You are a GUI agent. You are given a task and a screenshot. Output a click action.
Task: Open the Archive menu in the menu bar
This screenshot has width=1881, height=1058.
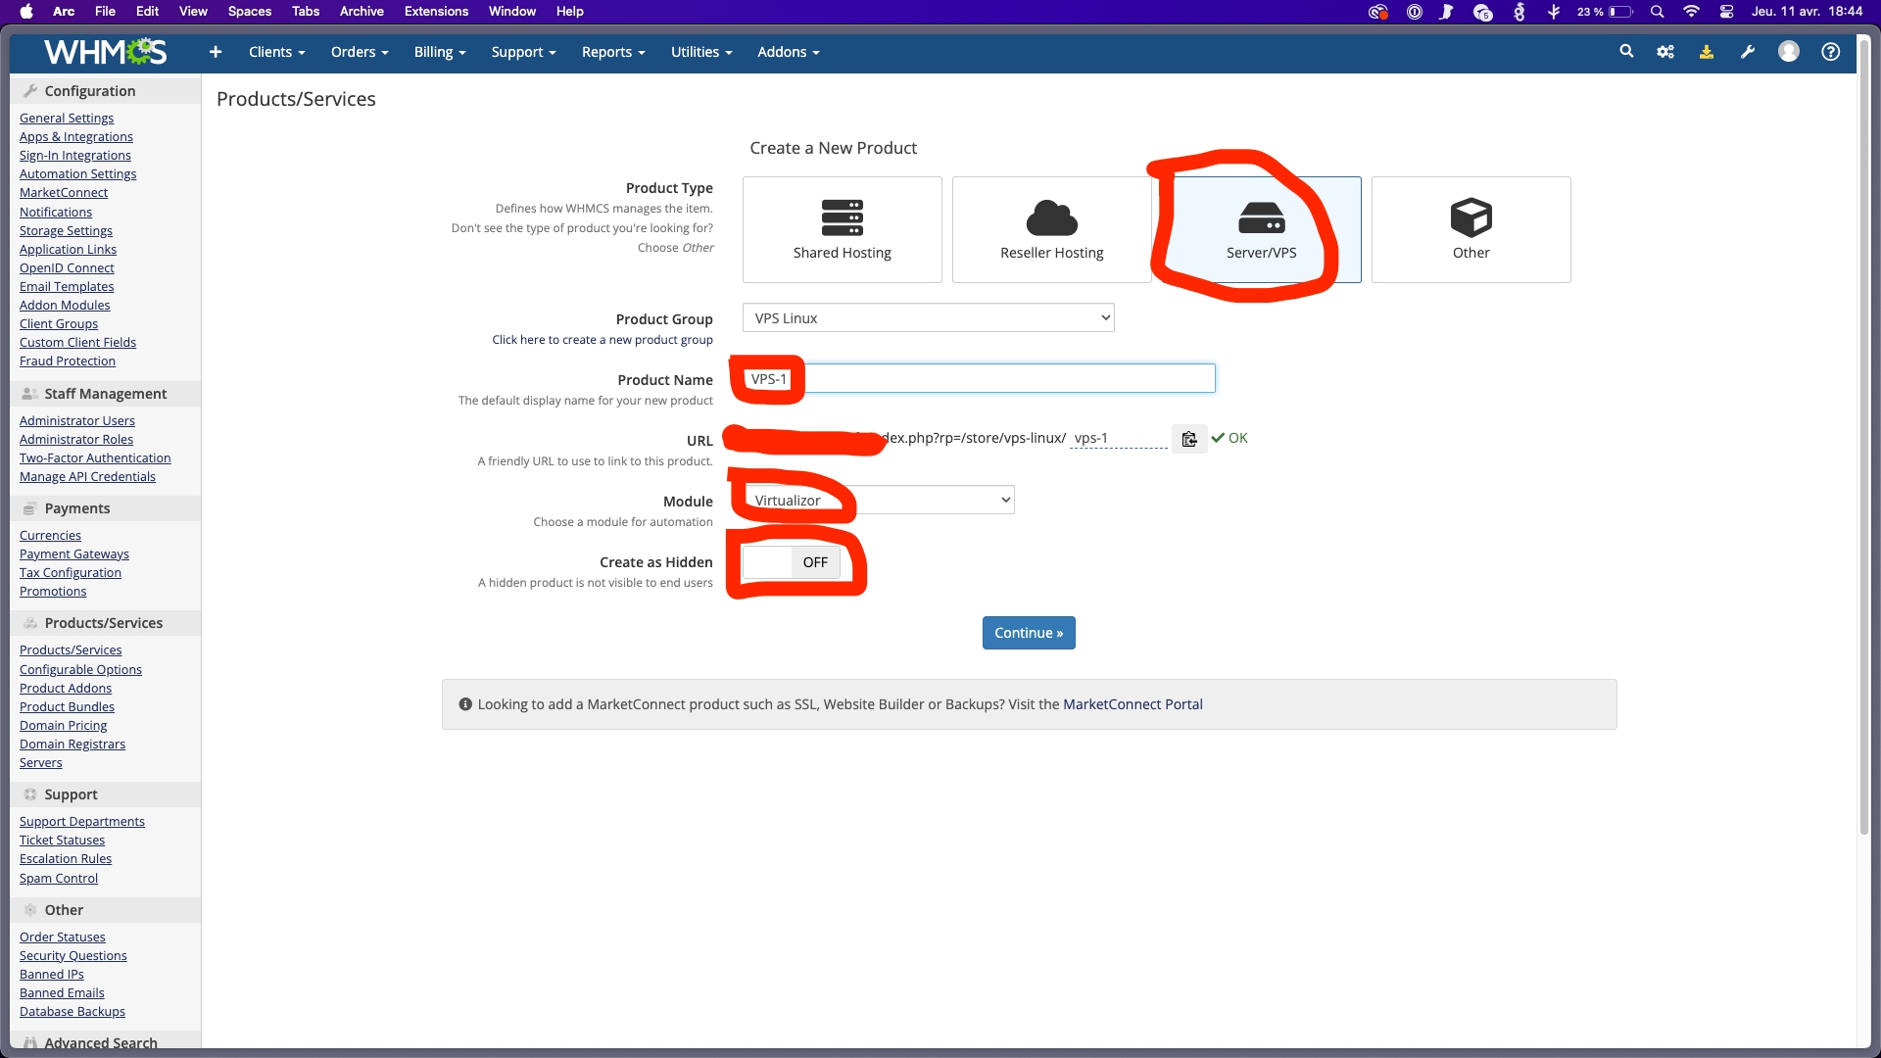click(x=362, y=12)
